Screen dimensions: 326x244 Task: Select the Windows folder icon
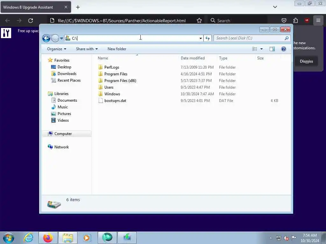click(100, 94)
